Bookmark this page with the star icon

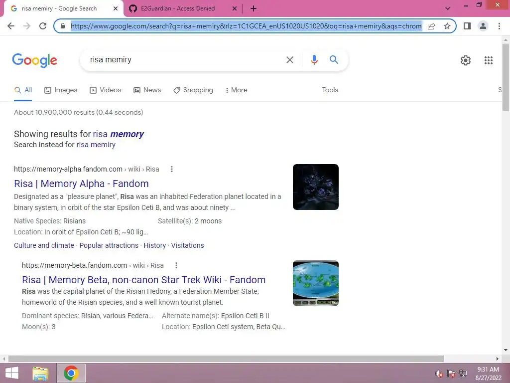point(447,26)
